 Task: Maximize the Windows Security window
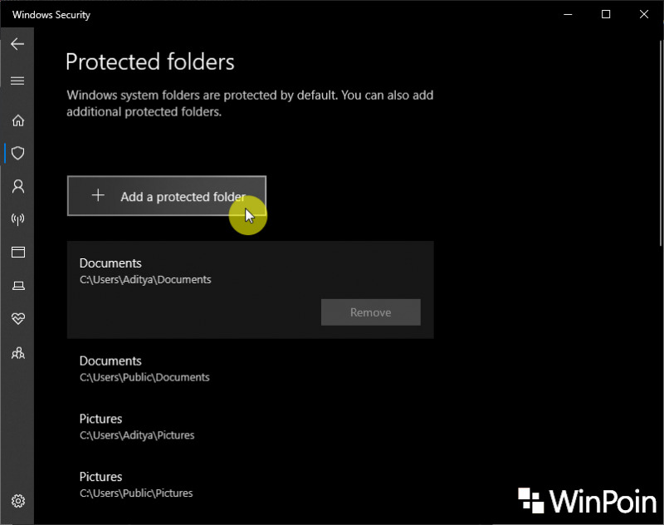(x=606, y=14)
